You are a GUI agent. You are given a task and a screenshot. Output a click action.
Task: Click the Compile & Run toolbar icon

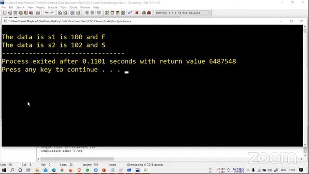[118, 13]
